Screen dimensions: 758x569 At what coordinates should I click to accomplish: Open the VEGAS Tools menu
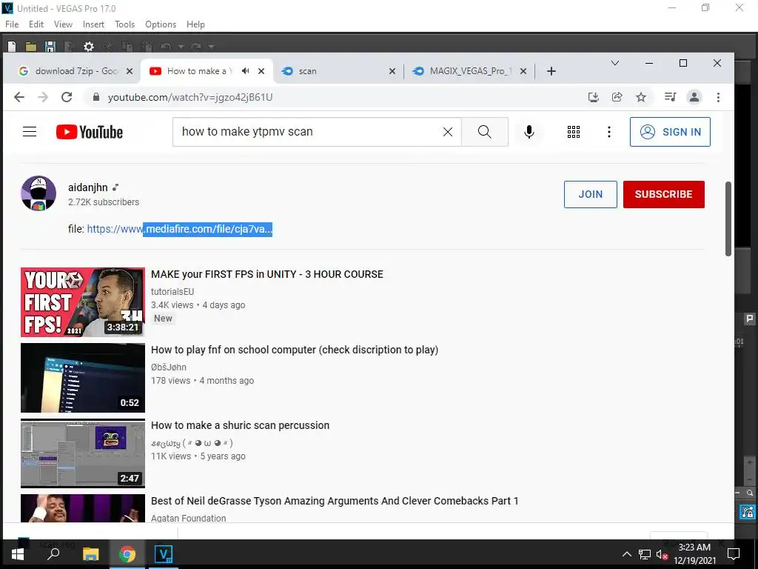pyautogui.click(x=124, y=24)
